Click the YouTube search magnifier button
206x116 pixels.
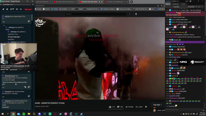coord(130,14)
